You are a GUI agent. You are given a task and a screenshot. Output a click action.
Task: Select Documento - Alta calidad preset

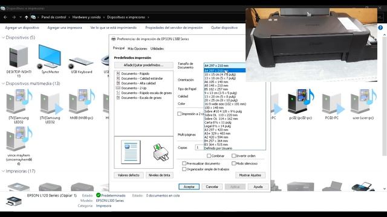click(x=138, y=83)
